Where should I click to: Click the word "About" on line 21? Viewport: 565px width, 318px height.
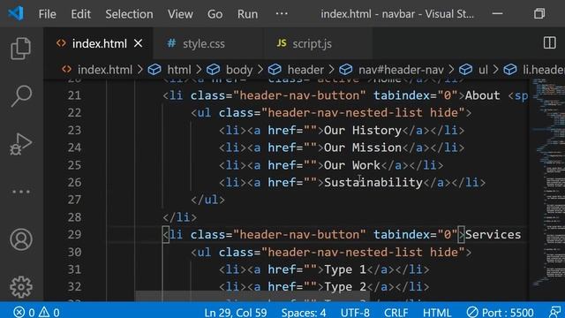pos(483,95)
